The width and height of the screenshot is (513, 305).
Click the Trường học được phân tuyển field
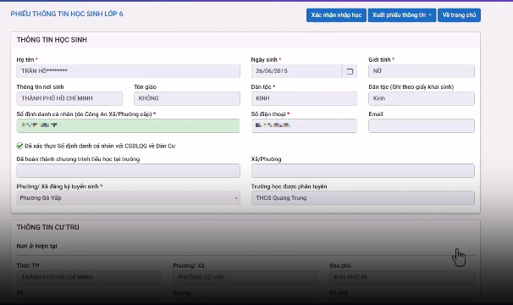(x=363, y=198)
